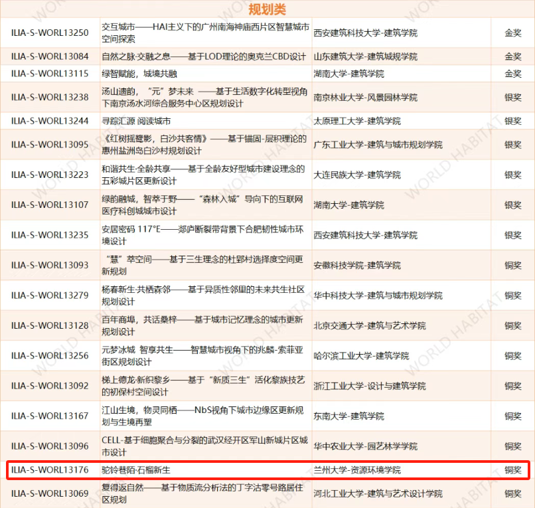The width and height of the screenshot is (535, 508).
Task: Click 铜奖 in the ILIA-S-WORL13093 row
Action: [x=513, y=265]
